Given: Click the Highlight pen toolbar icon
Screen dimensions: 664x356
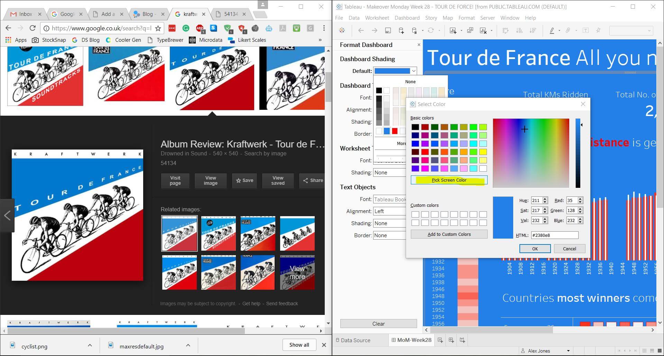Looking at the screenshot, I should [552, 30].
